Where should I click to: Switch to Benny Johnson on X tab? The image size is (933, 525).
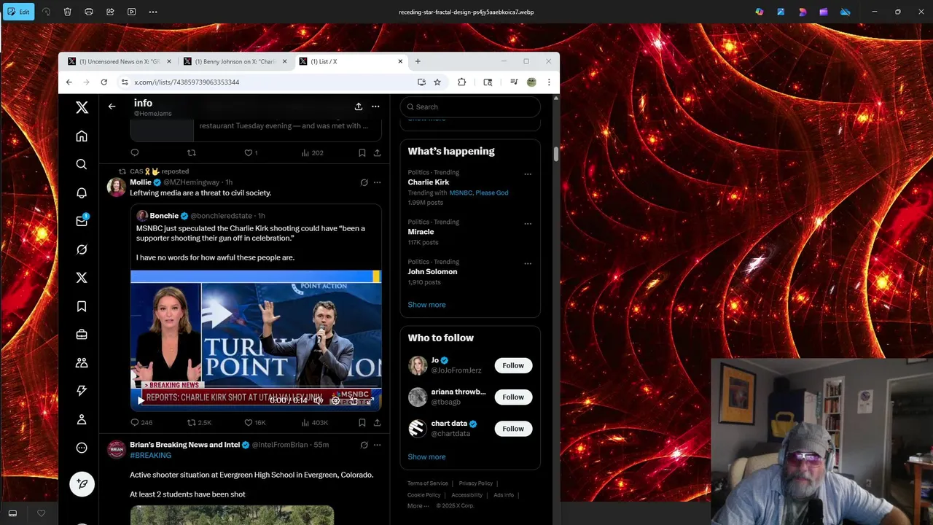pyautogui.click(x=235, y=61)
